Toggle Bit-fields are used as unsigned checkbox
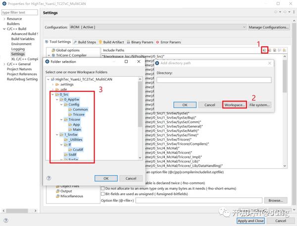This screenshot has height=226, width=297. point(102,194)
